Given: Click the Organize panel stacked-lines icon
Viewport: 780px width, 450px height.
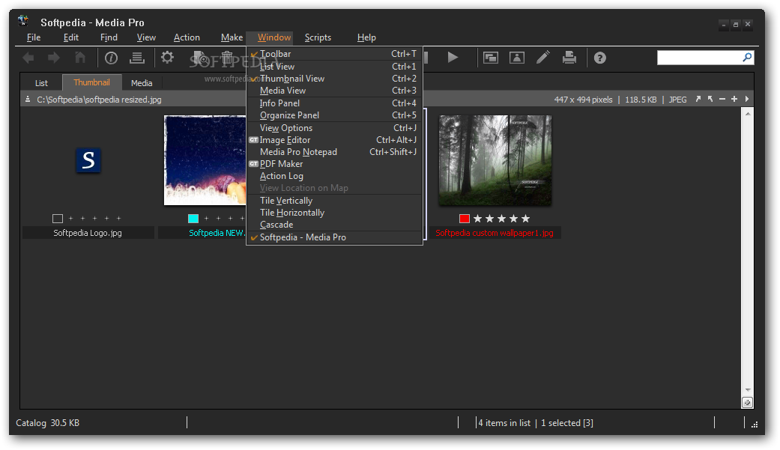Looking at the screenshot, I should [x=137, y=58].
